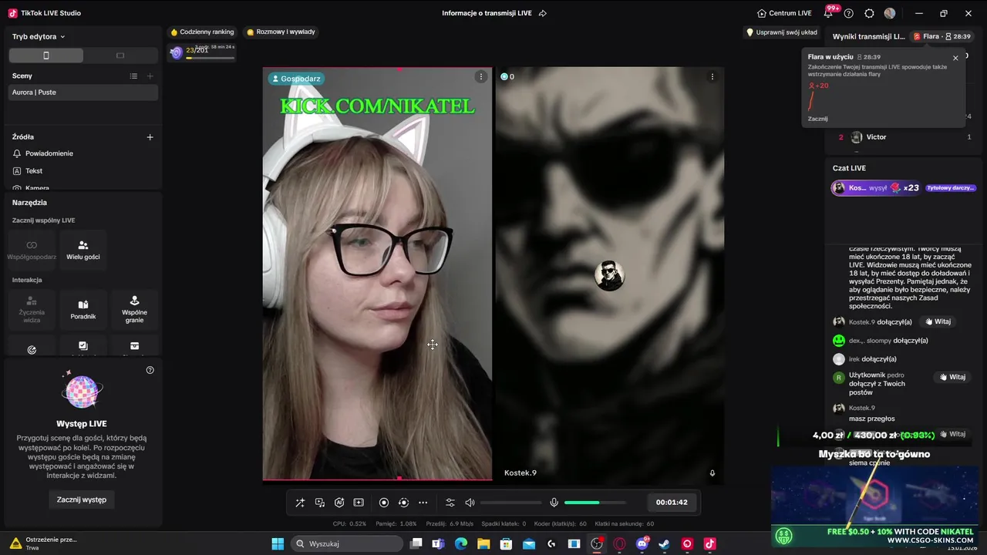Image resolution: width=987 pixels, height=555 pixels.
Task: Open Informacje o transmisji LIVE title
Action: 488,13
